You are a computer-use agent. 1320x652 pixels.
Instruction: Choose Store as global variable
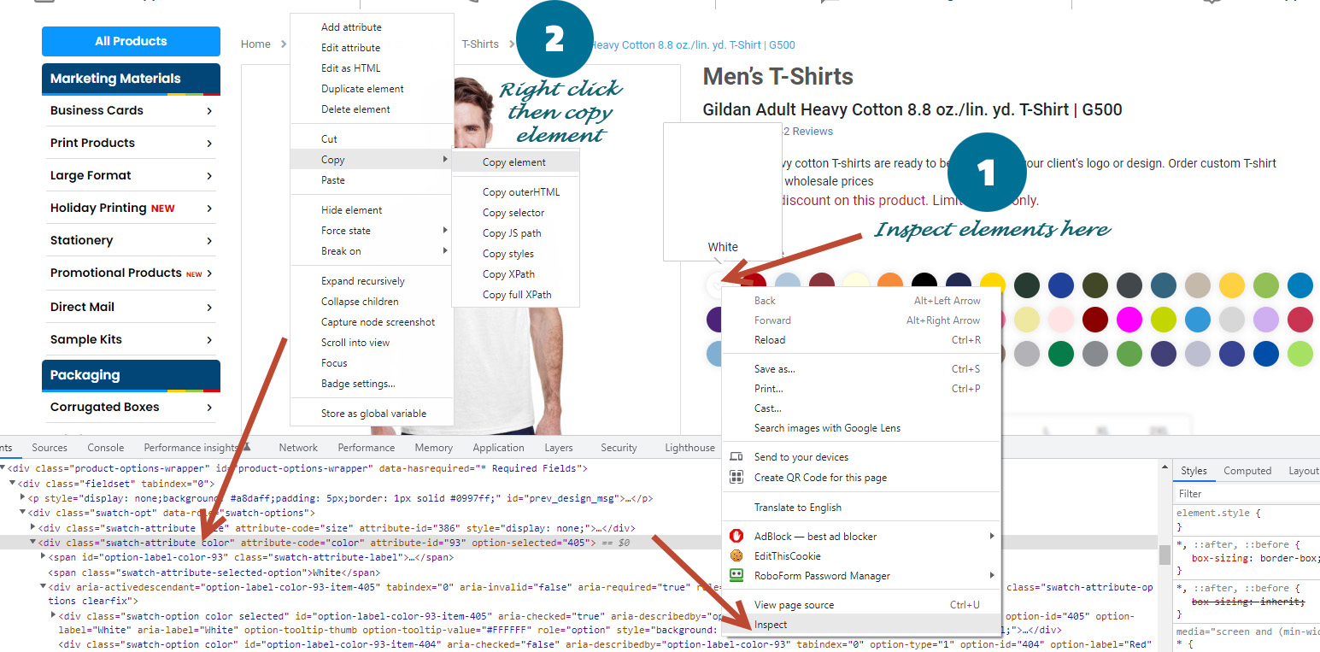point(373,414)
